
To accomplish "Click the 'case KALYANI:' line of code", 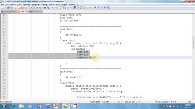I will coord(86,58).
